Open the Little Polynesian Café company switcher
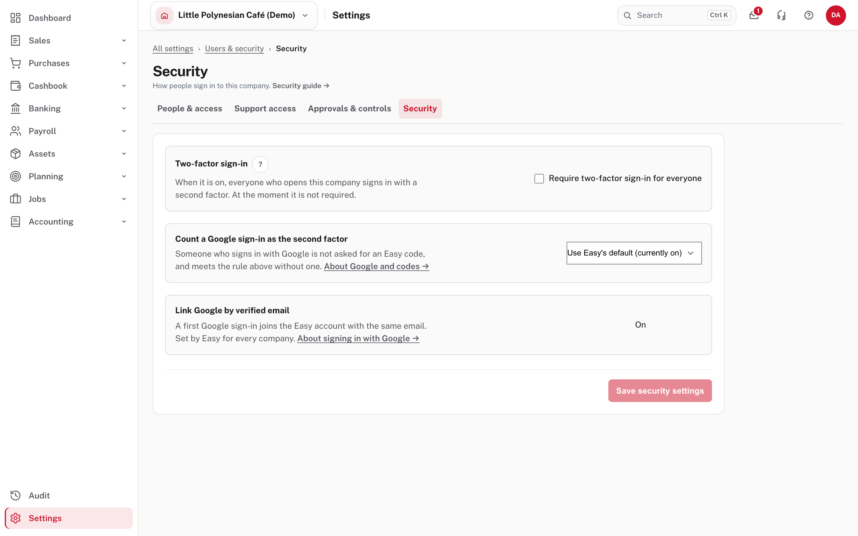The image size is (858, 536). (234, 15)
